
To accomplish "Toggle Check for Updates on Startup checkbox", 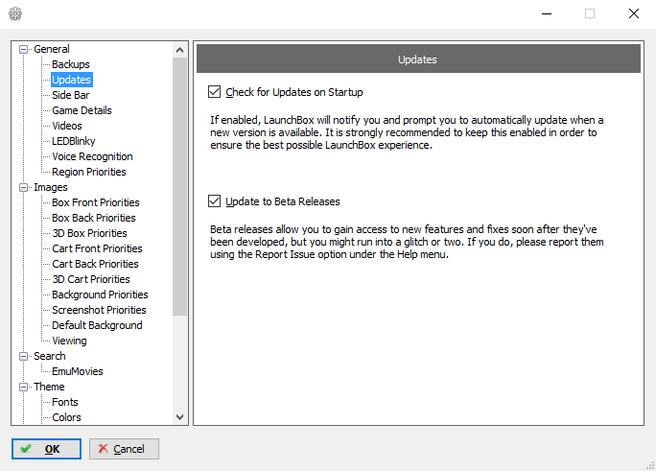I will tap(214, 91).
